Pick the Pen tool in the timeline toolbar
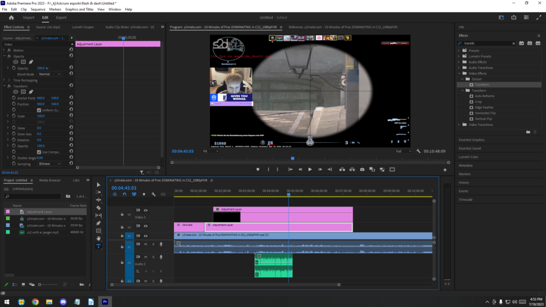546x307 pixels. point(98,223)
